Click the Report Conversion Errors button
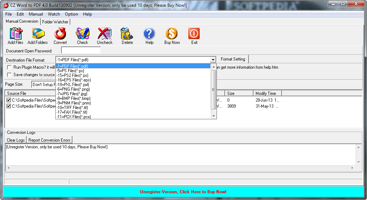 pos(49,140)
